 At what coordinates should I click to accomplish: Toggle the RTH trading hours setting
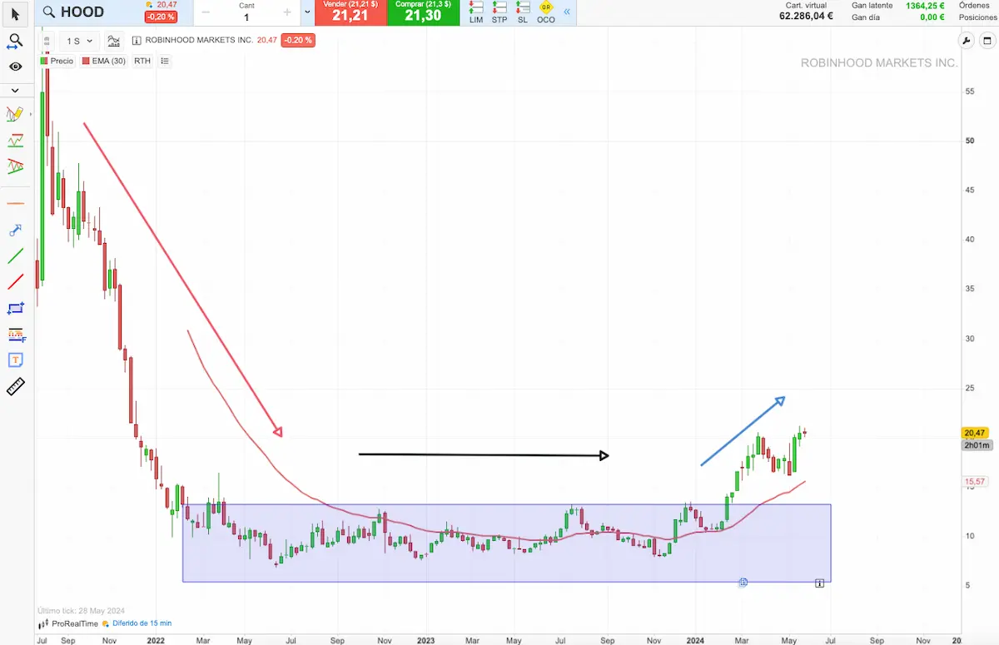tap(142, 61)
